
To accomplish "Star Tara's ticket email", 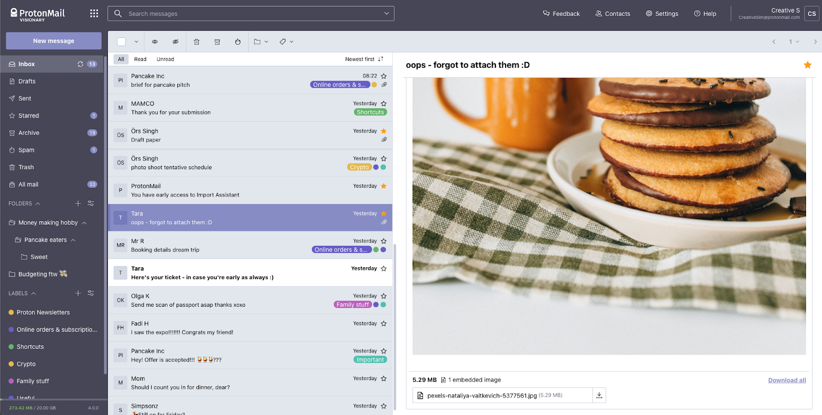I will click(x=384, y=268).
